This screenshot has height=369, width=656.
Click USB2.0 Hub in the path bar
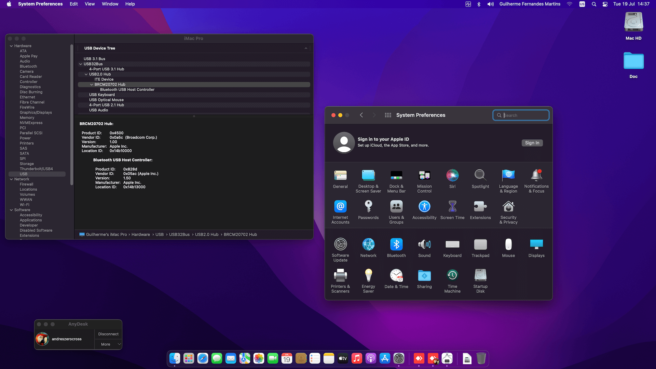[207, 234]
